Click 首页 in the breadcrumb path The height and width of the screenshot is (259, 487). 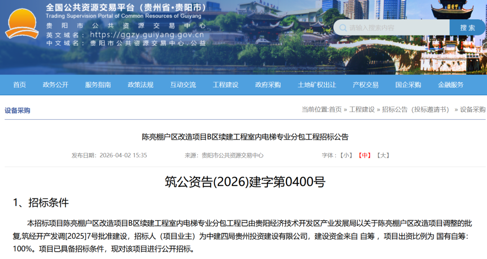coord(335,109)
